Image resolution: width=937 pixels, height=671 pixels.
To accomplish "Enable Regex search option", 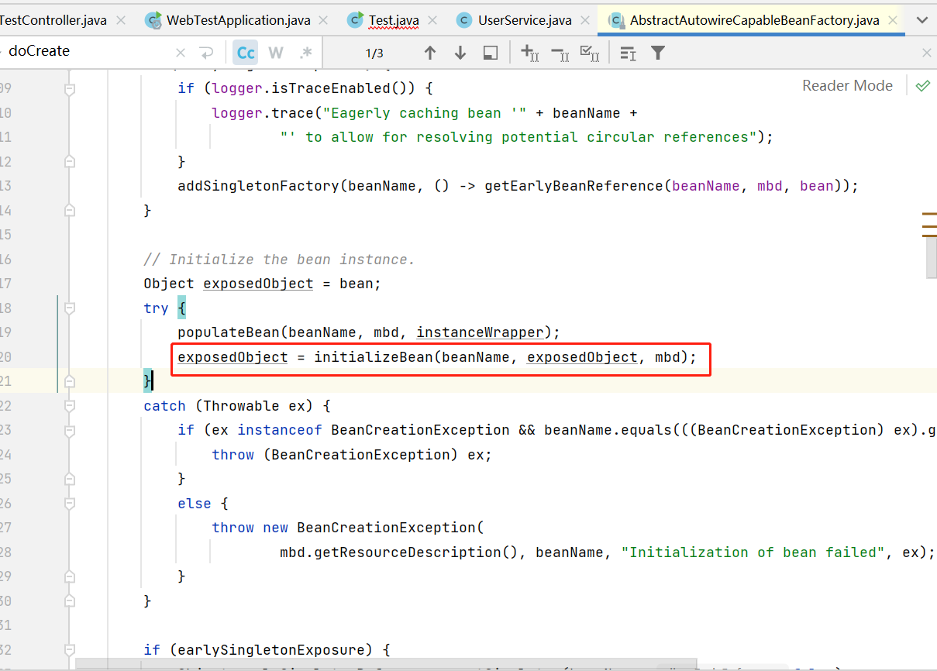I will pyautogui.click(x=305, y=53).
